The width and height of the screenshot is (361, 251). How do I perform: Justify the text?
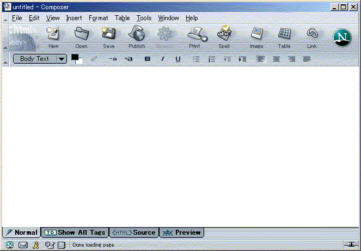307,59
